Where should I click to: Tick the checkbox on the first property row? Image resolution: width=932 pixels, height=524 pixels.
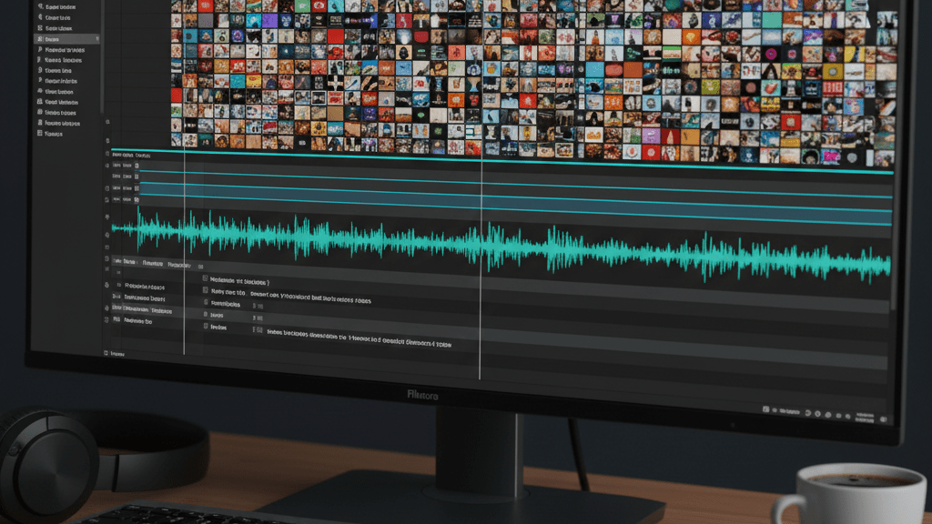[204, 280]
